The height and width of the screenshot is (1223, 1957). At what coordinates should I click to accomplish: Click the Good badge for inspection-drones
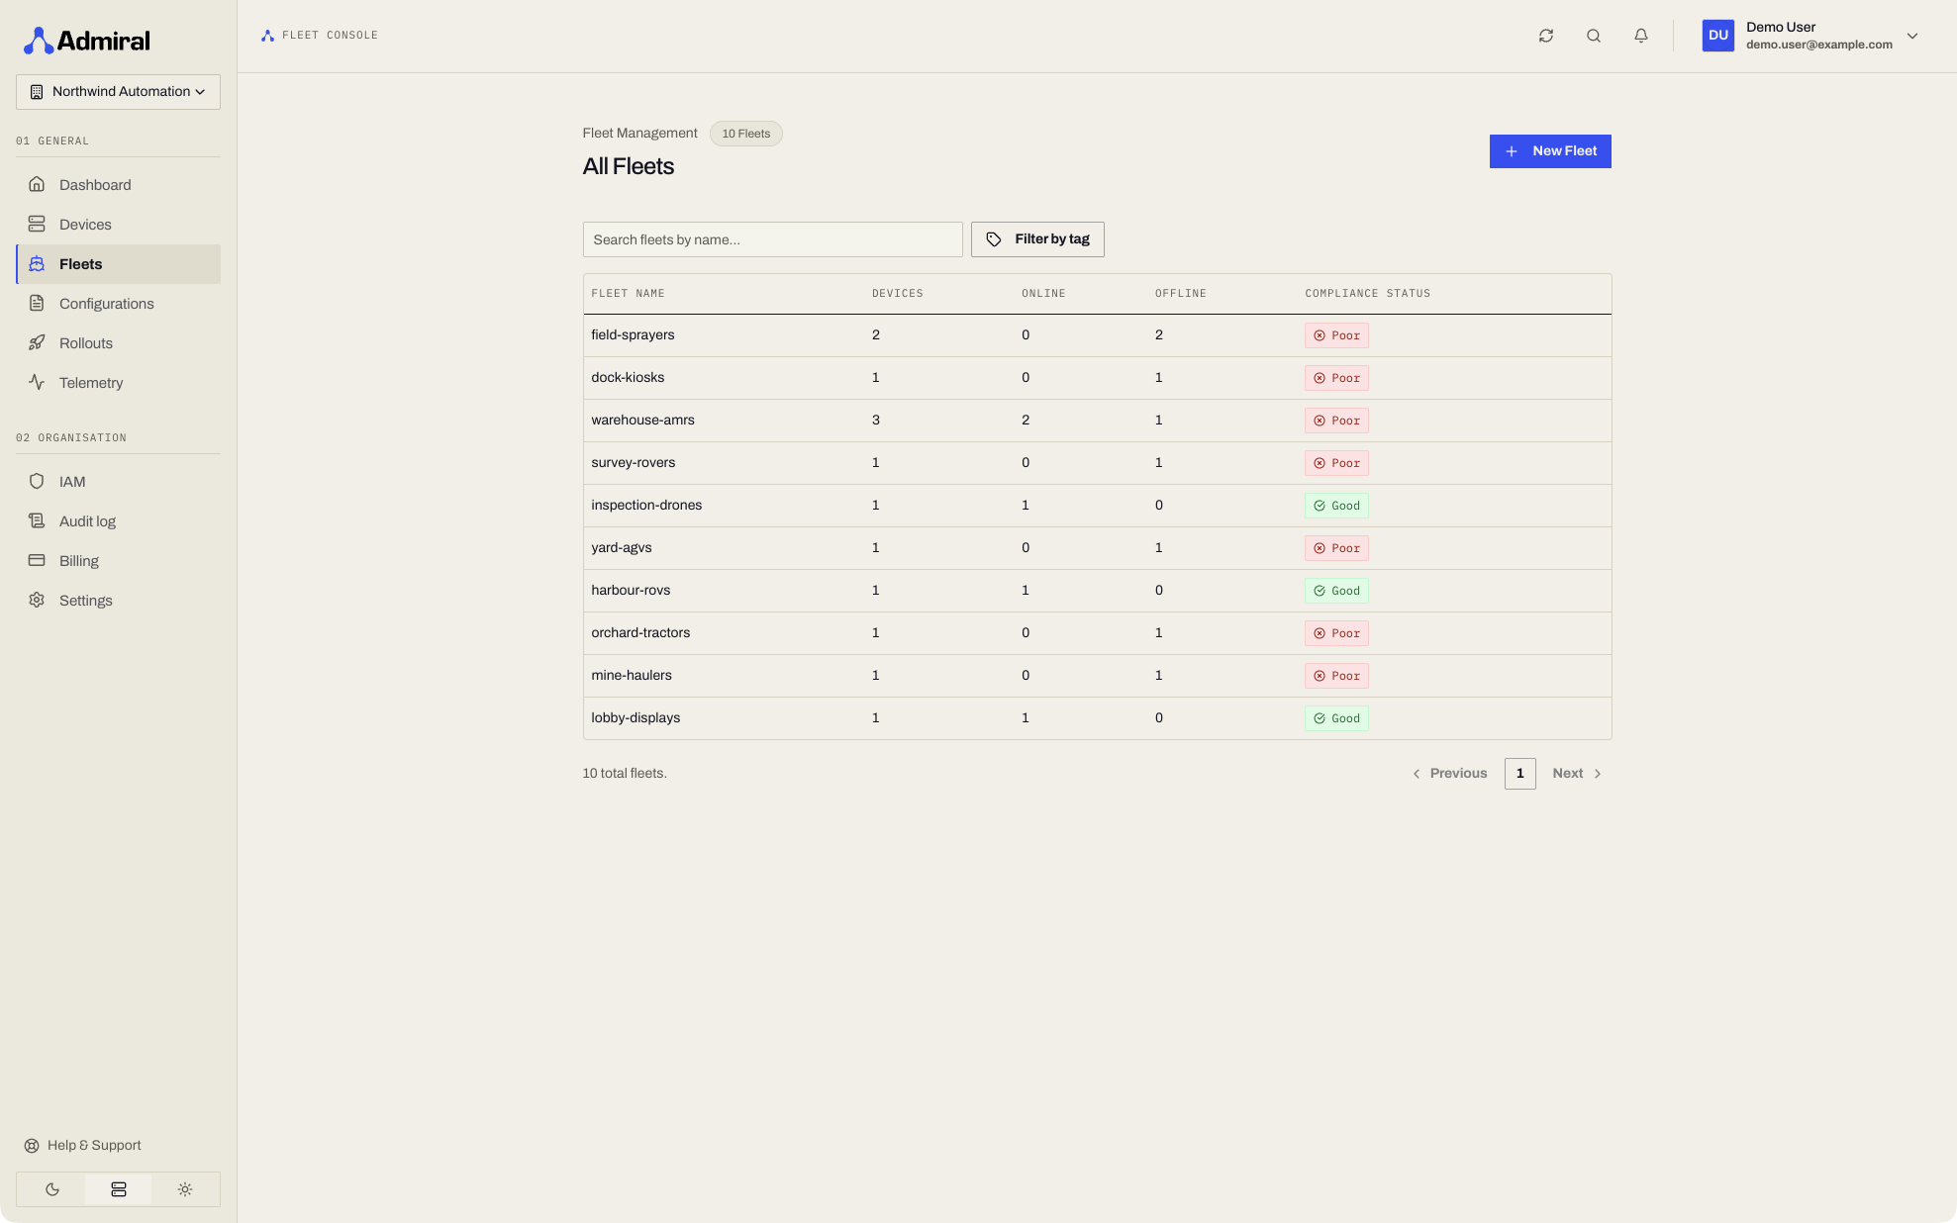(1336, 506)
